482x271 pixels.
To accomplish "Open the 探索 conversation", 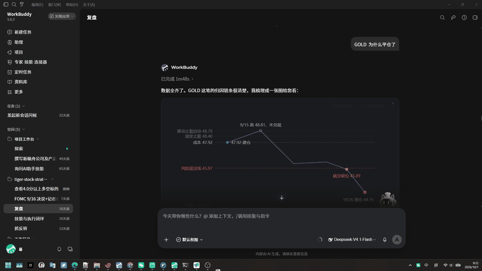I will (x=39, y=149).
